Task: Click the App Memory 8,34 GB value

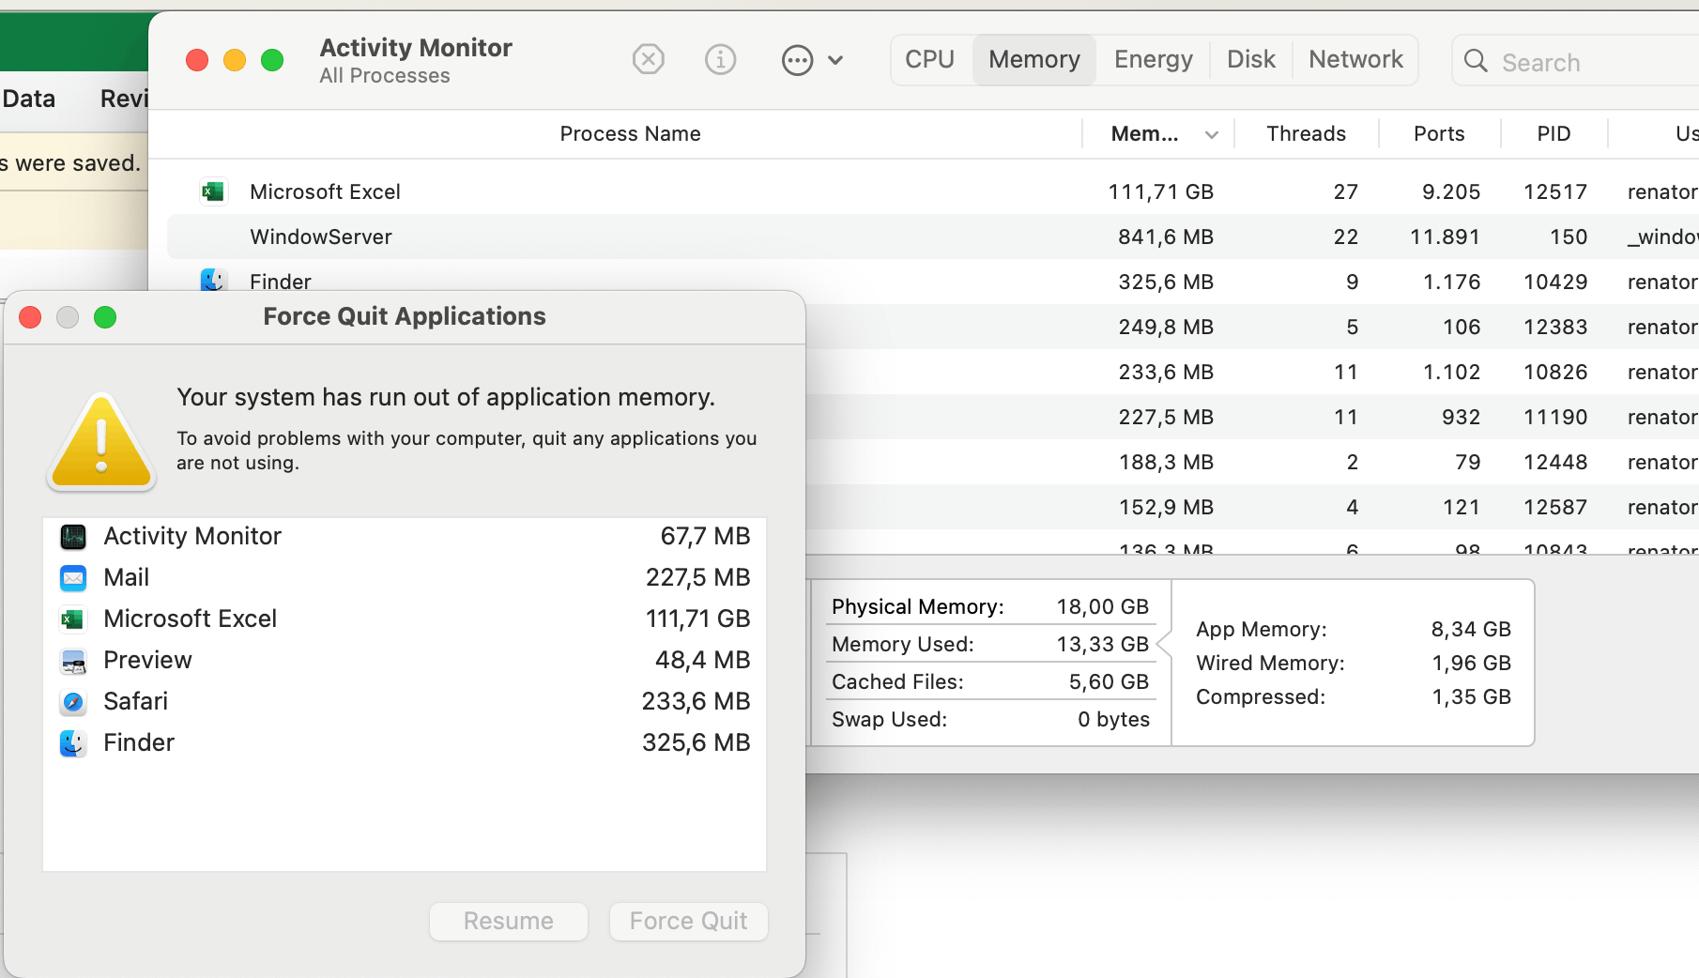Action: (1471, 629)
